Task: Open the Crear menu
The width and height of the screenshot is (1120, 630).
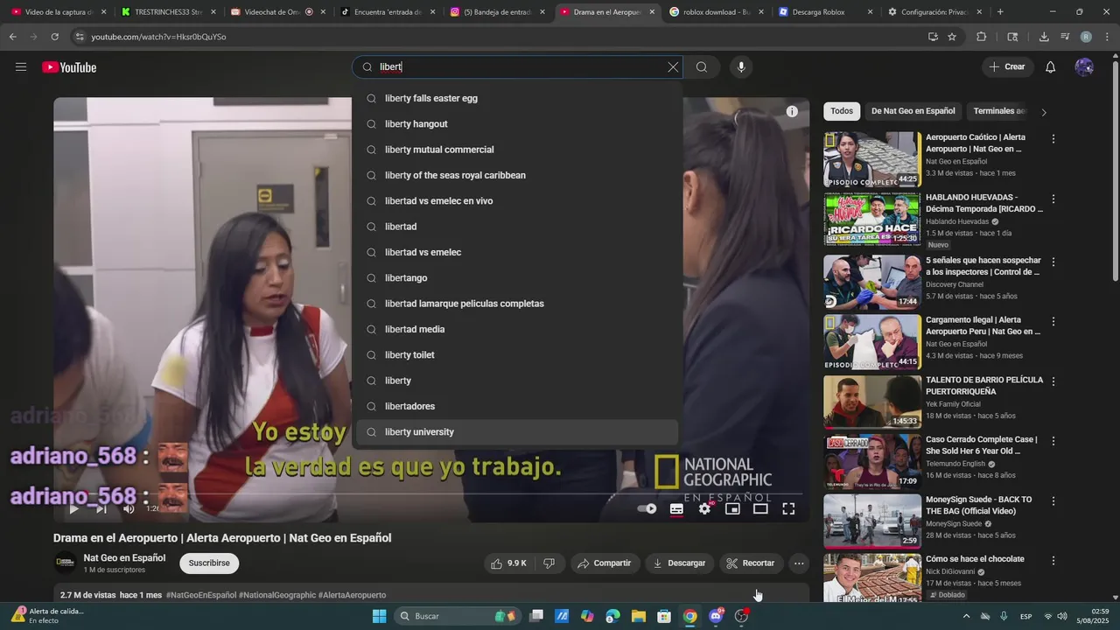Action: coord(1007,67)
